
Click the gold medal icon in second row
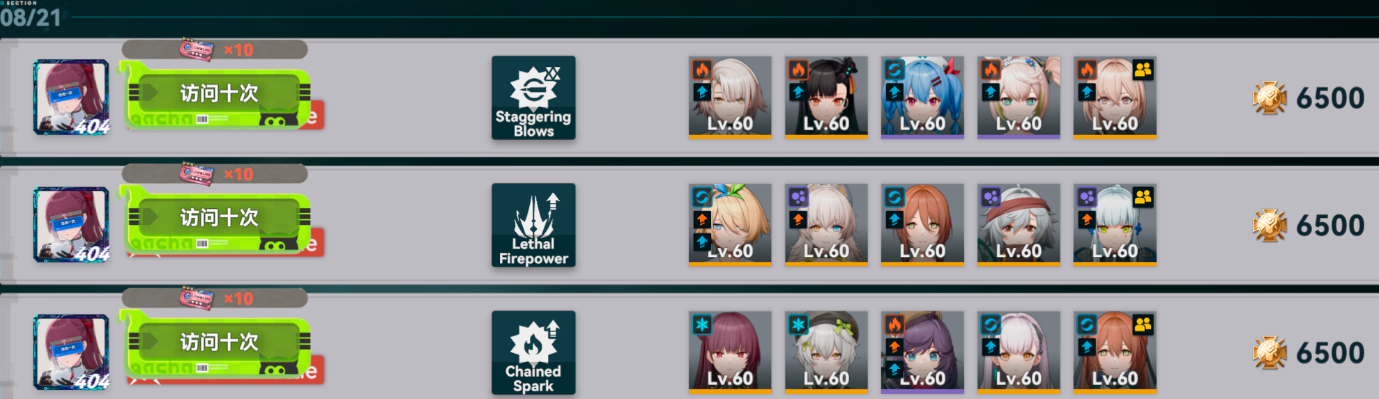pos(1270,226)
